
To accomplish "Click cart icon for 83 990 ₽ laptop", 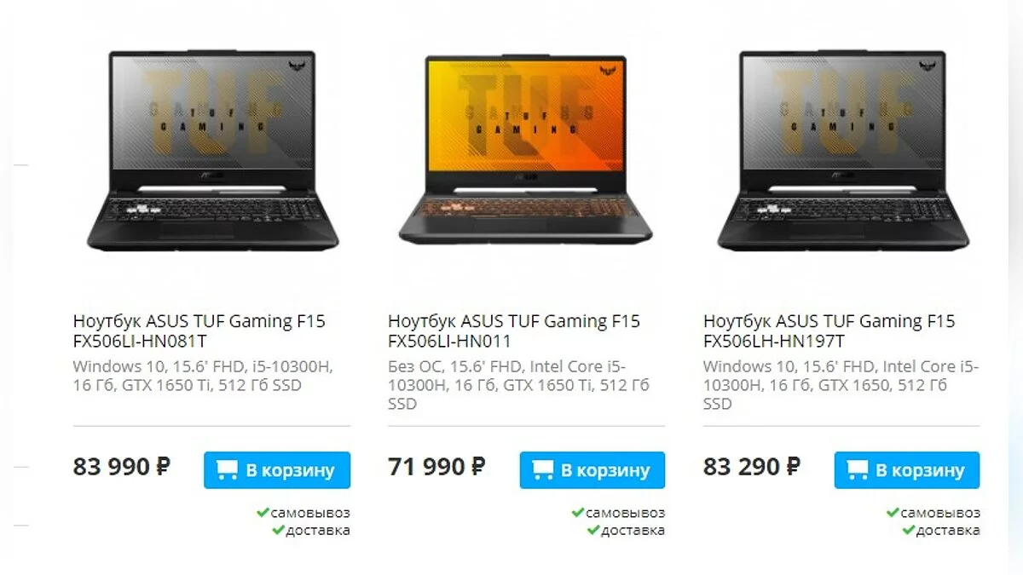I will tap(227, 470).
